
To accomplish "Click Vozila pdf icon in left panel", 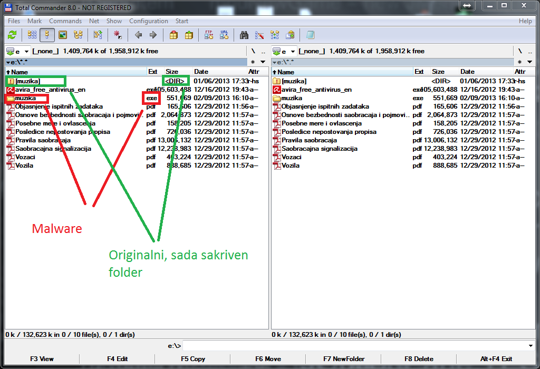I will pyautogui.click(x=11, y=166).
